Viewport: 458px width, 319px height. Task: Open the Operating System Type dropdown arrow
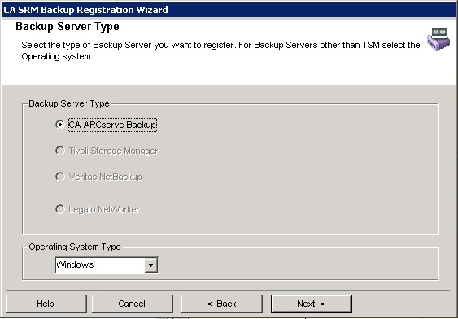(x=151, y=265)
